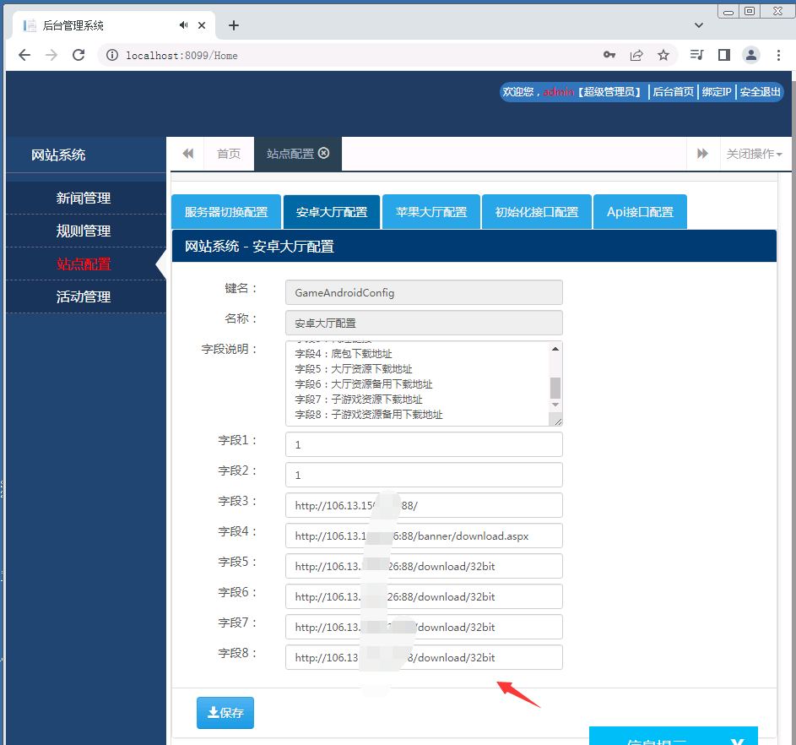This screenshot has width=796, height=745.
Task: Click the share page icon in address bar
Action: [636, 55]
